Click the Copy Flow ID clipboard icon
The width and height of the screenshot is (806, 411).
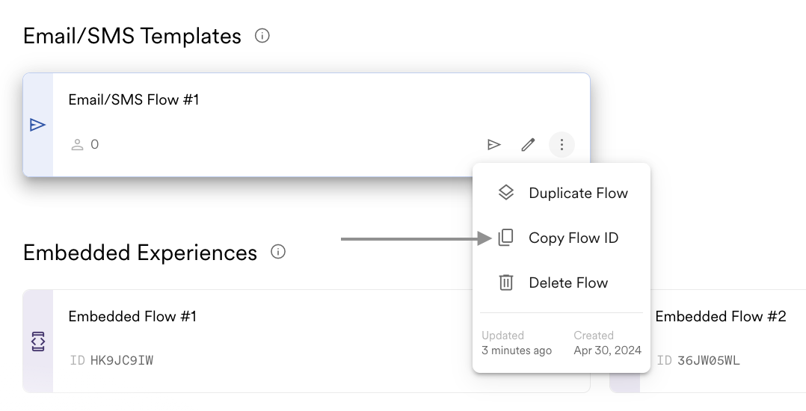point(505,238)
